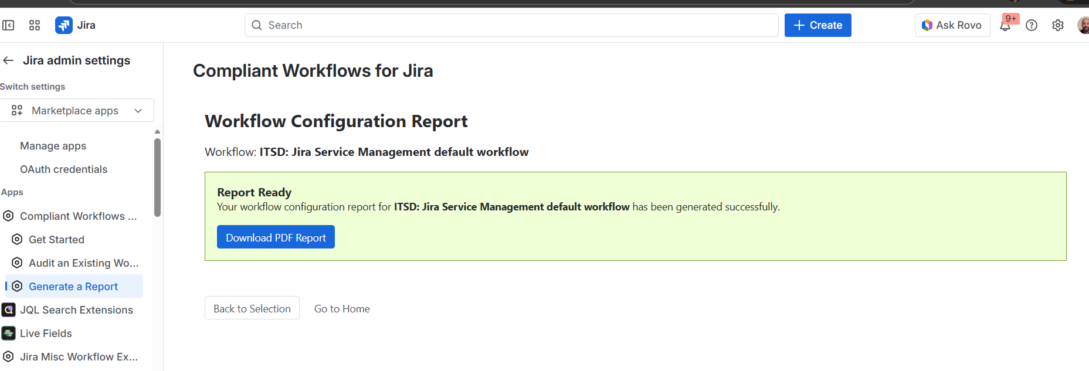
Task: Click the Apps section label in sidebar
Action: click(12, 192)
